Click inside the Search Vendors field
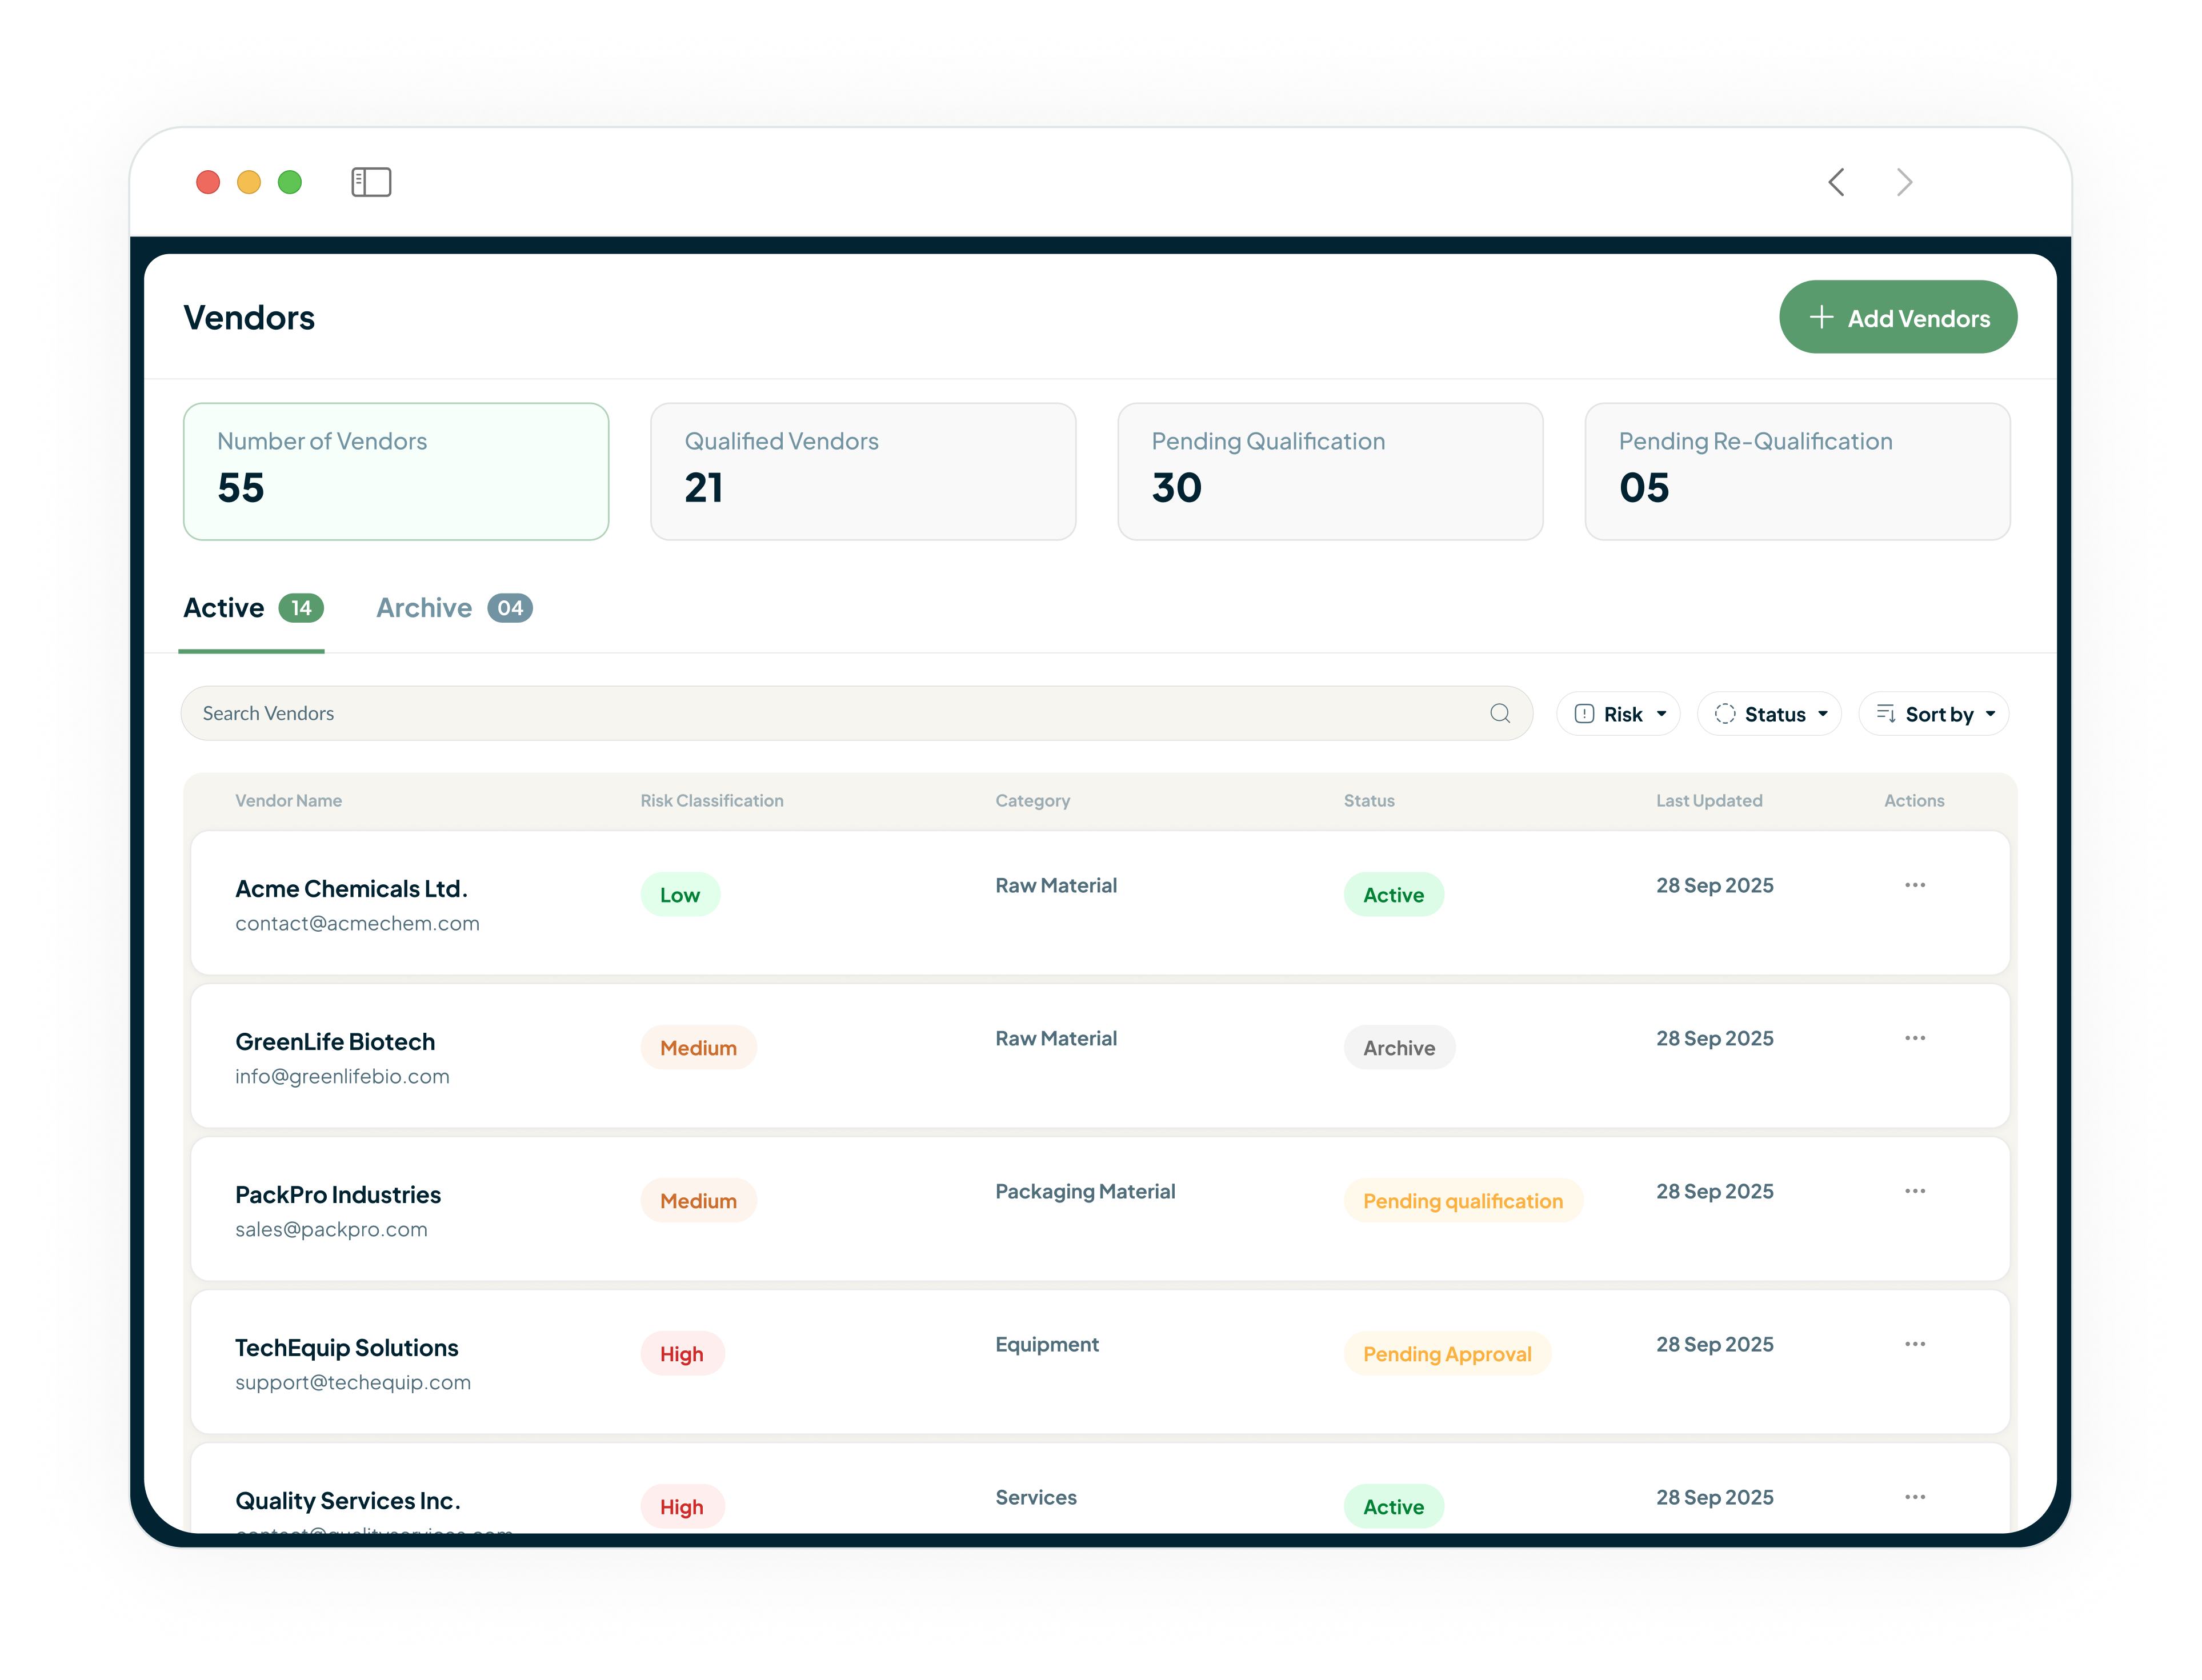 700,713
